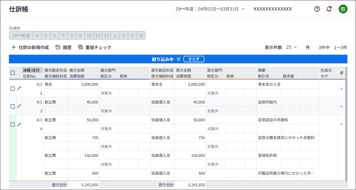
Task: Click the 貸方勘定科目 column header
Action: [162, 70]
